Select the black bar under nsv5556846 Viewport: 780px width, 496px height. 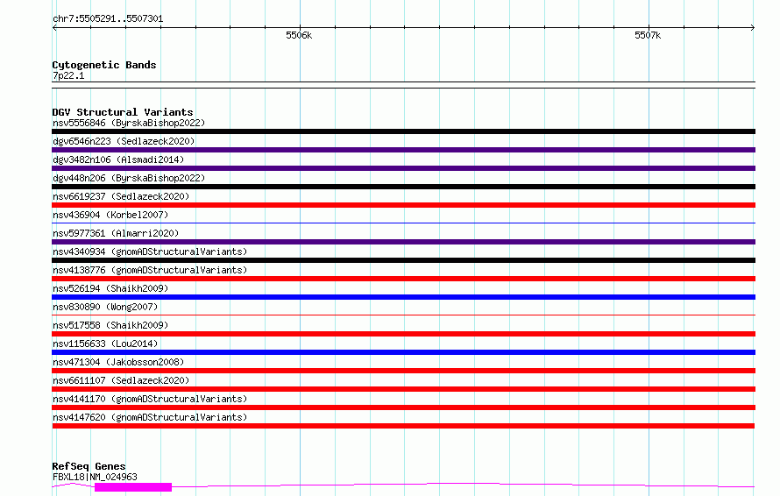pos(403,131)
